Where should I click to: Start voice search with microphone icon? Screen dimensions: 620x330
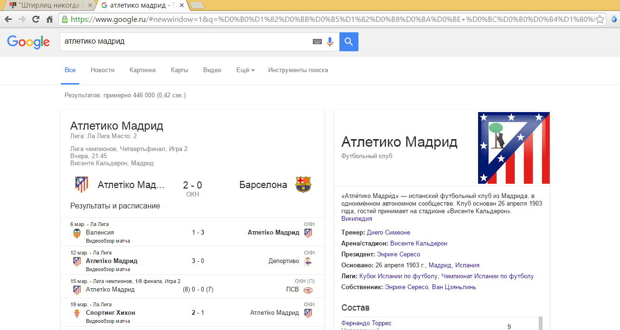click(330, 42)
